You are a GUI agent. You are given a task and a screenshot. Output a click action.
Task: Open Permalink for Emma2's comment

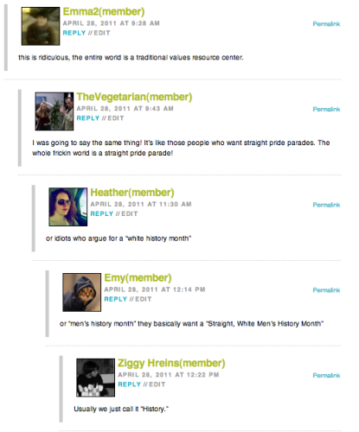coord(326,24)
